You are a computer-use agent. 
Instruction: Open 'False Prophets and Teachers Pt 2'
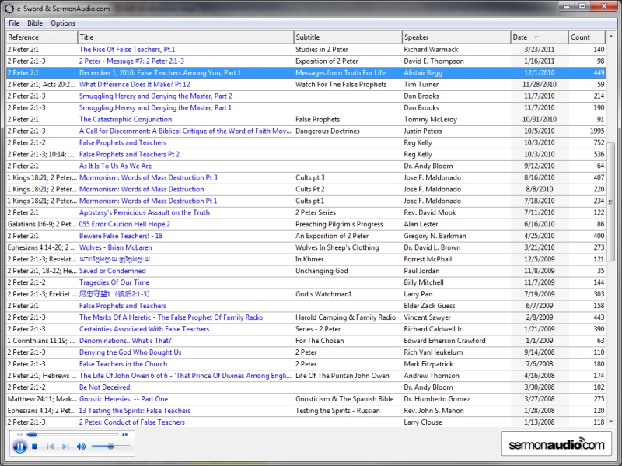(x=129, y=154)
